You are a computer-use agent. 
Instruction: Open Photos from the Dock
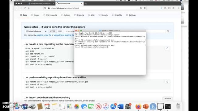click(76, 106)
